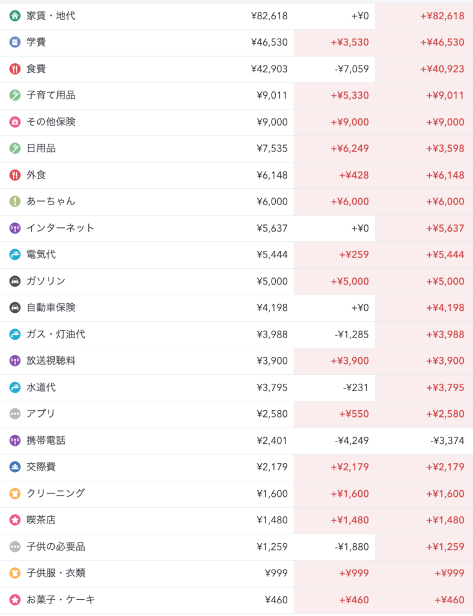Click the 放送視聴料 category label
The image size is (473, 616).
click(x=50, y=361)
